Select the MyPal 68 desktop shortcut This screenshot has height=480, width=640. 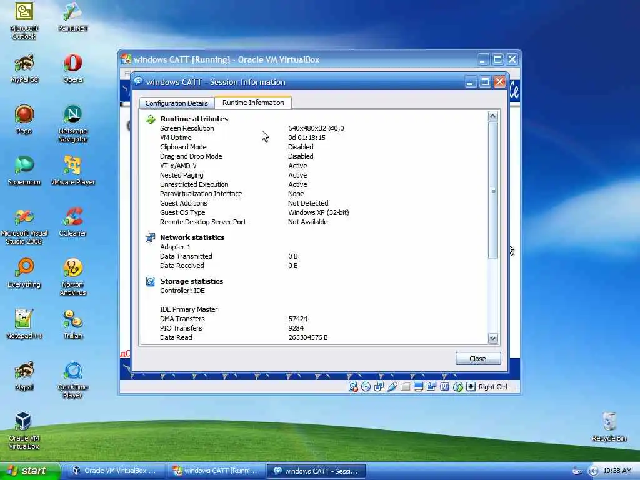(x=24, y=68)
